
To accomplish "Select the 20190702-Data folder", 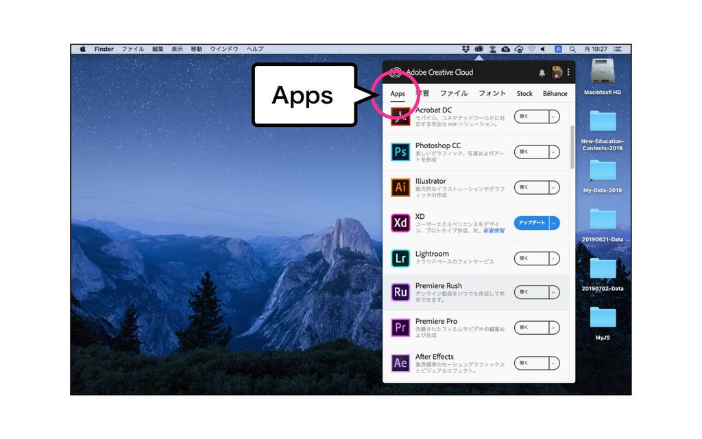I will coord(603,269).
